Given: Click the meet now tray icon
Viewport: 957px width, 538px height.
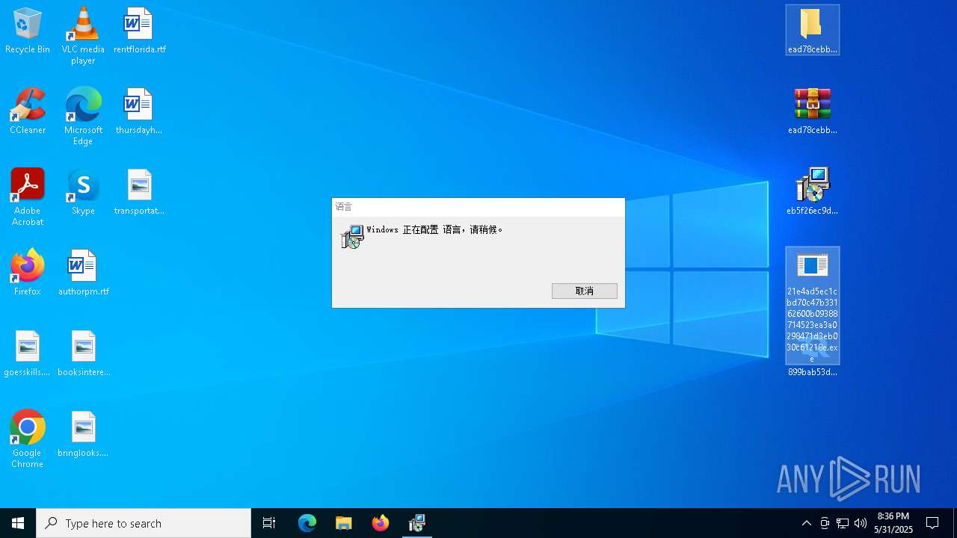Looking at the screenshot, I should 825,523.
